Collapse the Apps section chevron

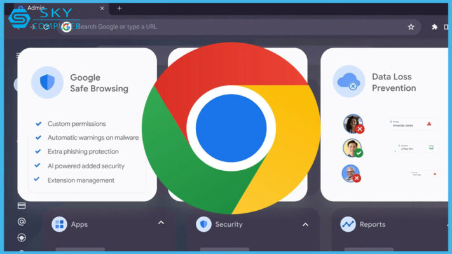point(161,223)
